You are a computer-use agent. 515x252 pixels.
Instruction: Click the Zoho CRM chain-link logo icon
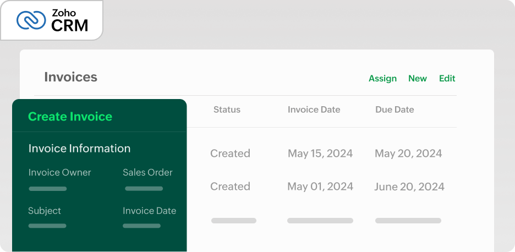point(31,20)
